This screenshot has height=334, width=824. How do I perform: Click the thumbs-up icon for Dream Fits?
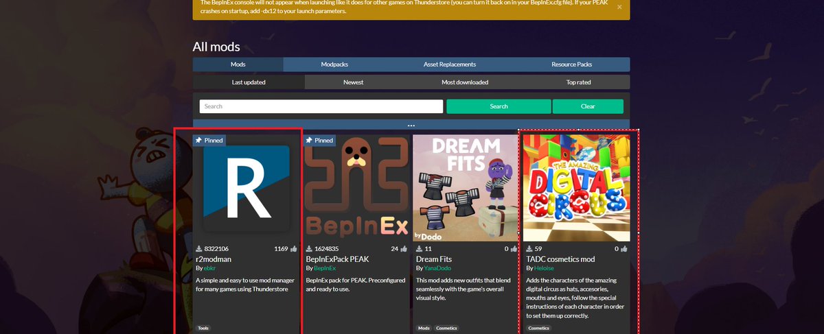point(514,249)
